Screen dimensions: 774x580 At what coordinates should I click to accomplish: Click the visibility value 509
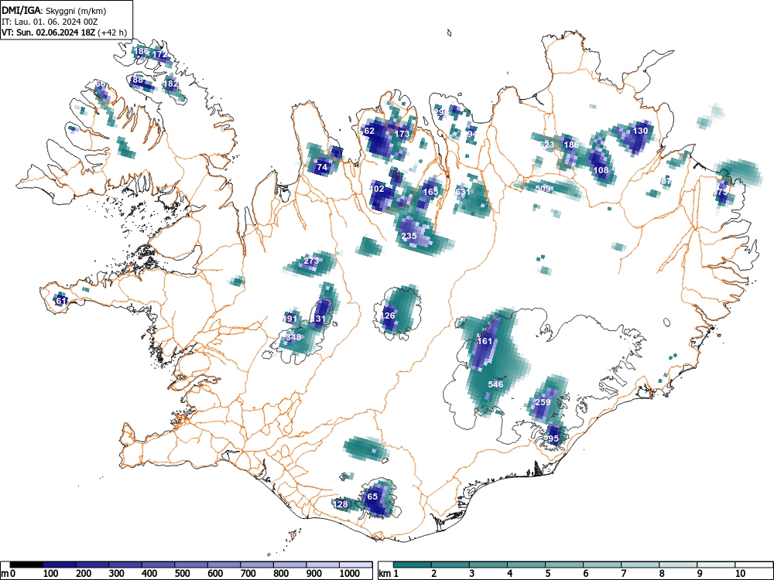[x=543, y=189]
